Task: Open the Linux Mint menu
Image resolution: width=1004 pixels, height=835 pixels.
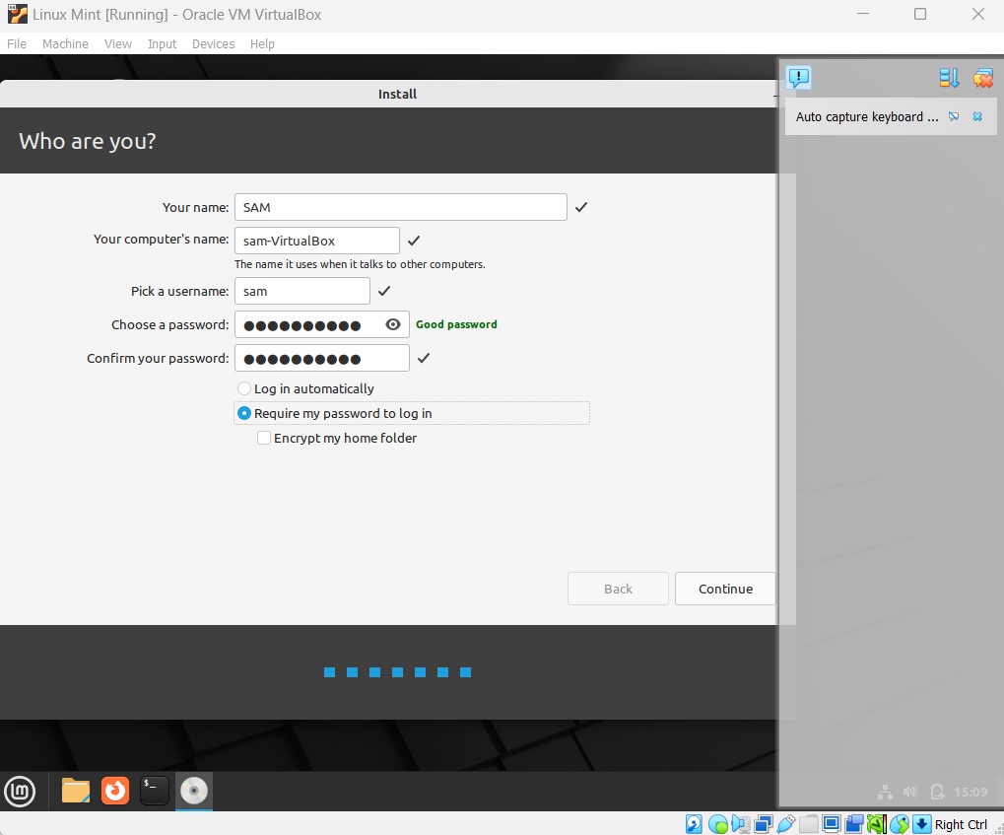Action: click(20, 791)
